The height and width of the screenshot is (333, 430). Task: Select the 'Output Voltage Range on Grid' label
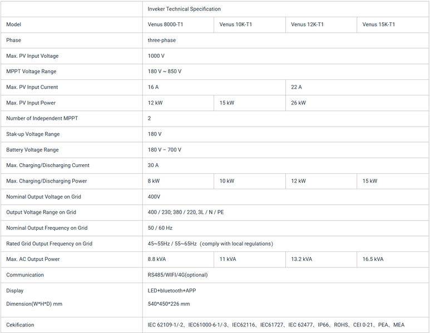(x=41, y=212)
